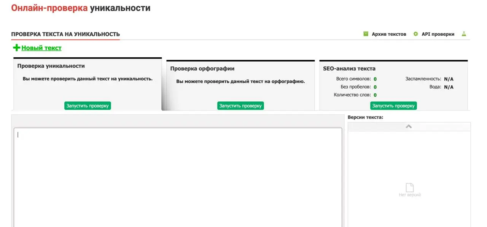
Task: Switch to the Проверка уникальности tab
Action: tap(51, 66)
